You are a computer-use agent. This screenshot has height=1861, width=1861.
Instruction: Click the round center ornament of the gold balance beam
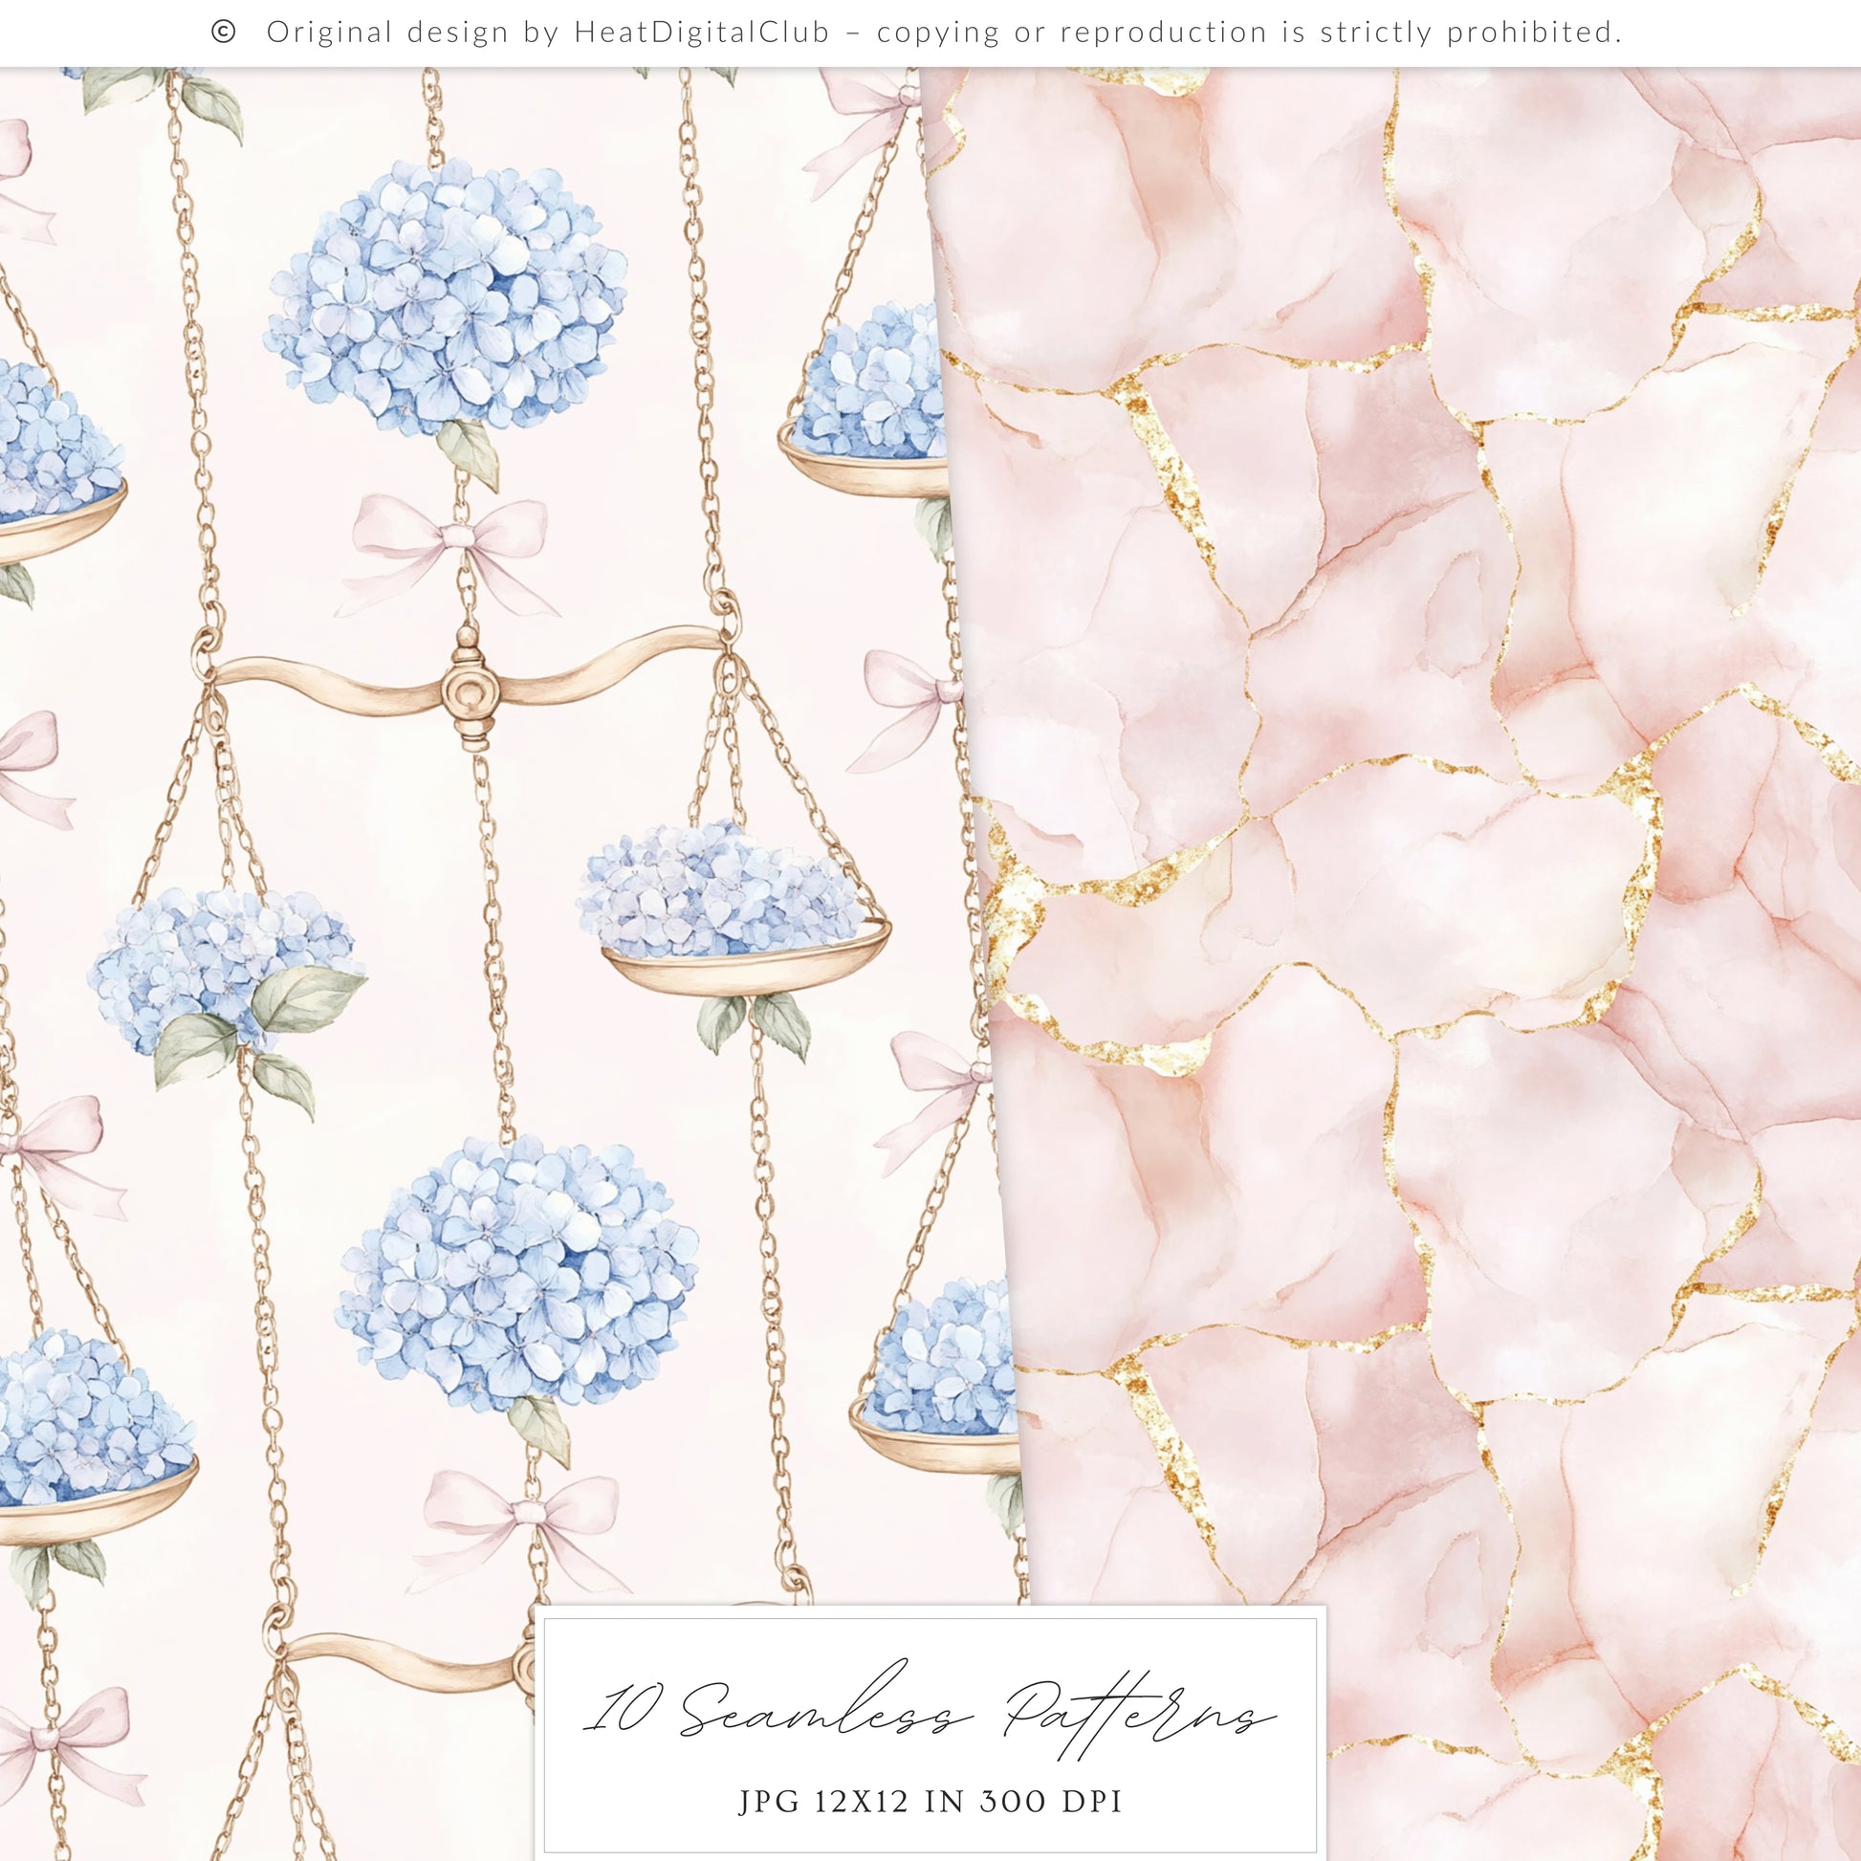click(x=471, y=693)
